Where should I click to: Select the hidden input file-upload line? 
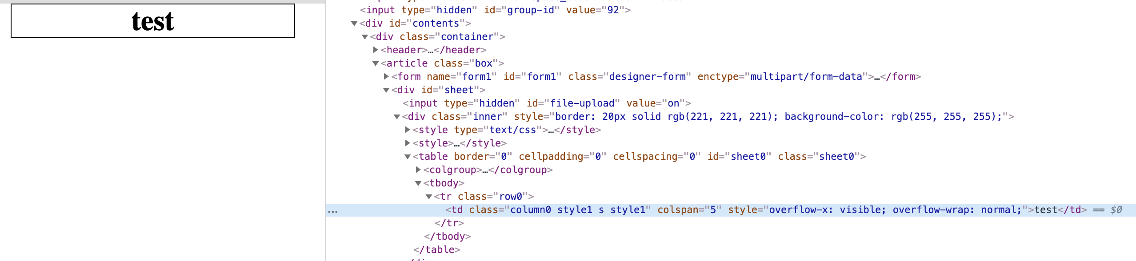pos(547,103)
